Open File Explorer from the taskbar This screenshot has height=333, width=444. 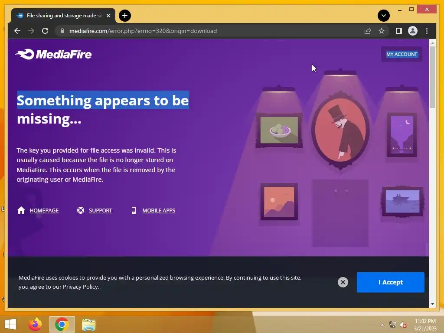88,324
